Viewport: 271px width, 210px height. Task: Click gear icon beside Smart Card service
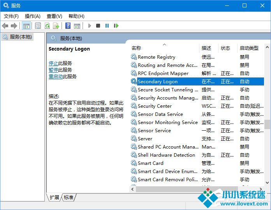click(134, 163)
